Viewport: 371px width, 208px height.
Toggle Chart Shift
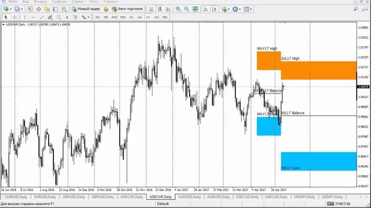pyautogui.click(x=214, y=9)
